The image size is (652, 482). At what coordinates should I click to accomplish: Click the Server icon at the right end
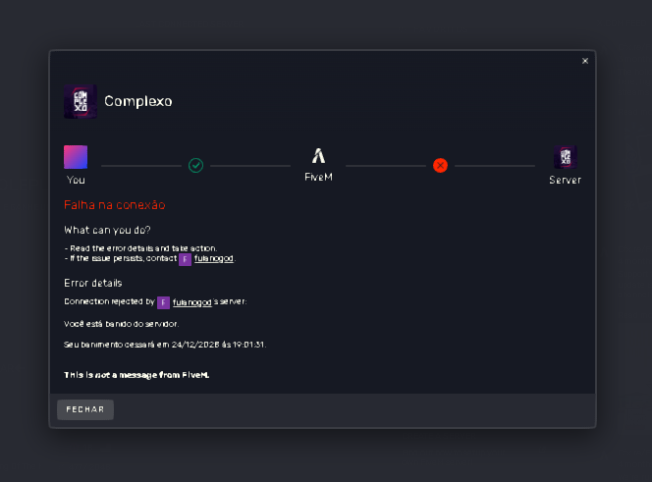pyautogui.click(x=566, y=157)
